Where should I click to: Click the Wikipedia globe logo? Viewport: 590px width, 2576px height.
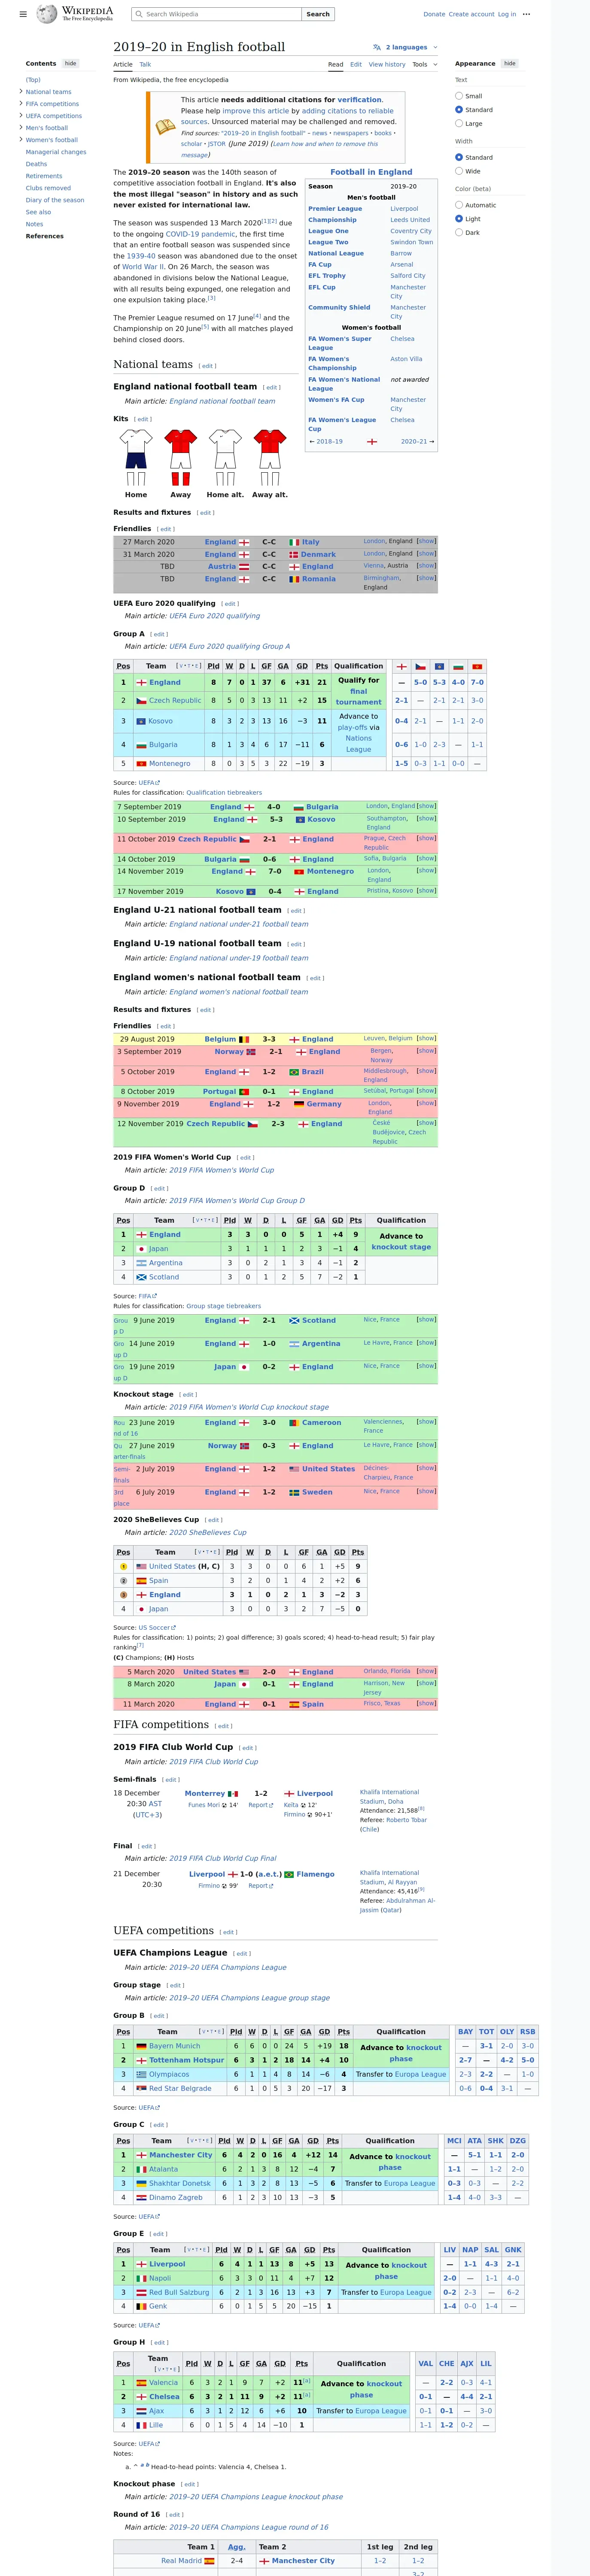(x=47, y=14)
